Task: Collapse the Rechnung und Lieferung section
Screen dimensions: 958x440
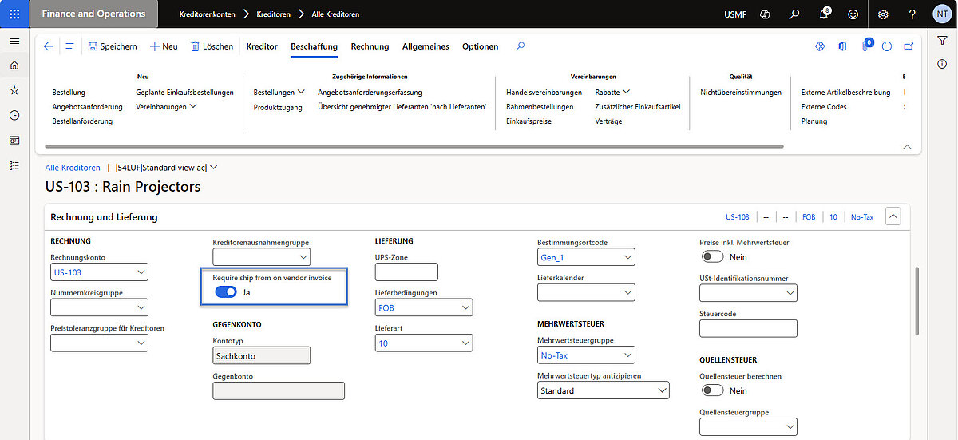Action: (x=893, y=216)
